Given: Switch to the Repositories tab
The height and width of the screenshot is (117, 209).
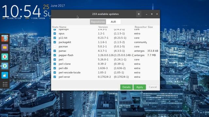Looking at the screenshot, I should point(98,22).
